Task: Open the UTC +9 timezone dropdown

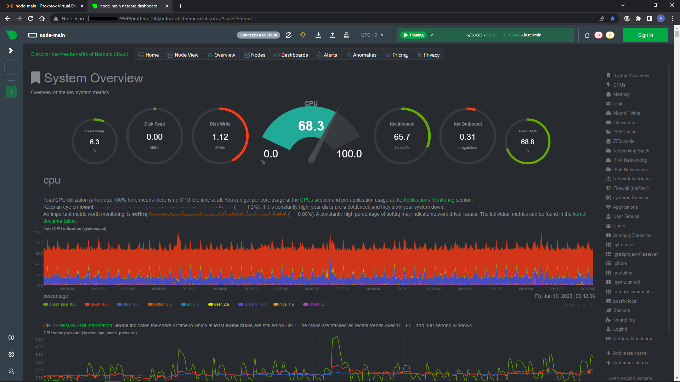Action: pyautogui.click(x=372, y=35)
